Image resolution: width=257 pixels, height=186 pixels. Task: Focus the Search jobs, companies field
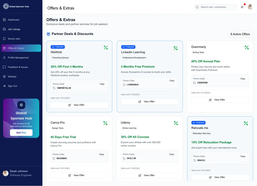pyautogui.click(x=215, y=7)
